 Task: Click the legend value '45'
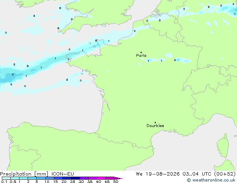point(107,182)
